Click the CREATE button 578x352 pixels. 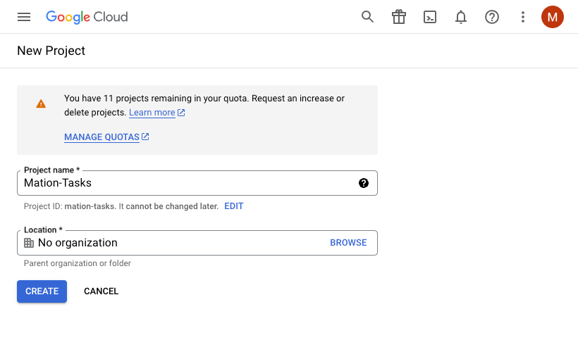[x=42, y=291]
